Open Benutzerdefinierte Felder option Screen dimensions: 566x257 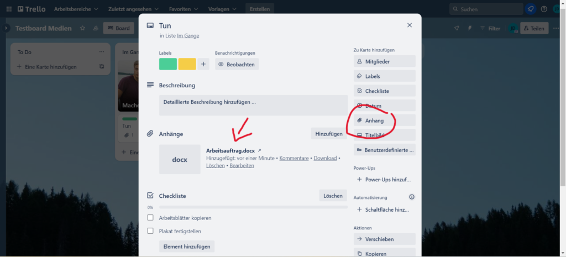coord(385,150)
